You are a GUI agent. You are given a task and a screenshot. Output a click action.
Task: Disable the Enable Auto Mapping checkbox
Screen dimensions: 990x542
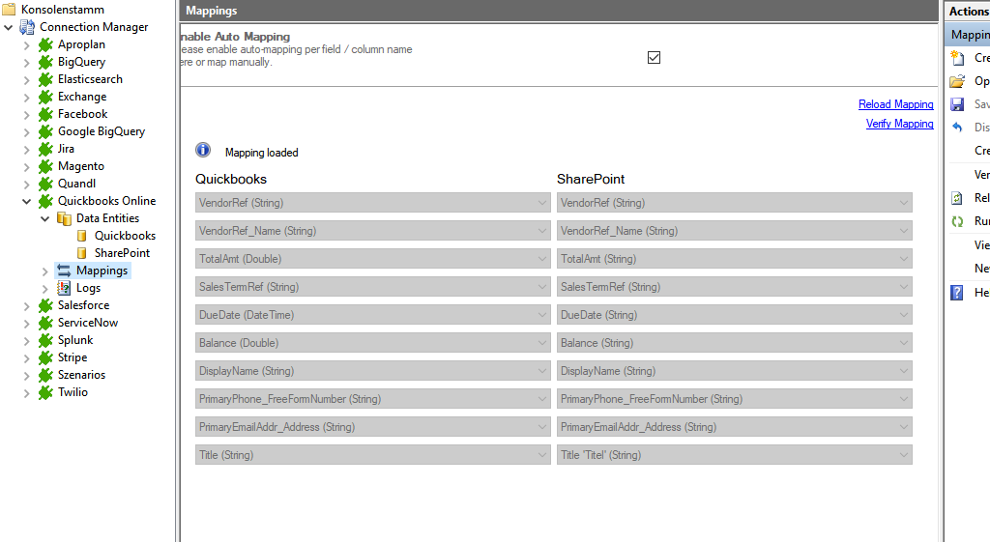pos(654,57)
